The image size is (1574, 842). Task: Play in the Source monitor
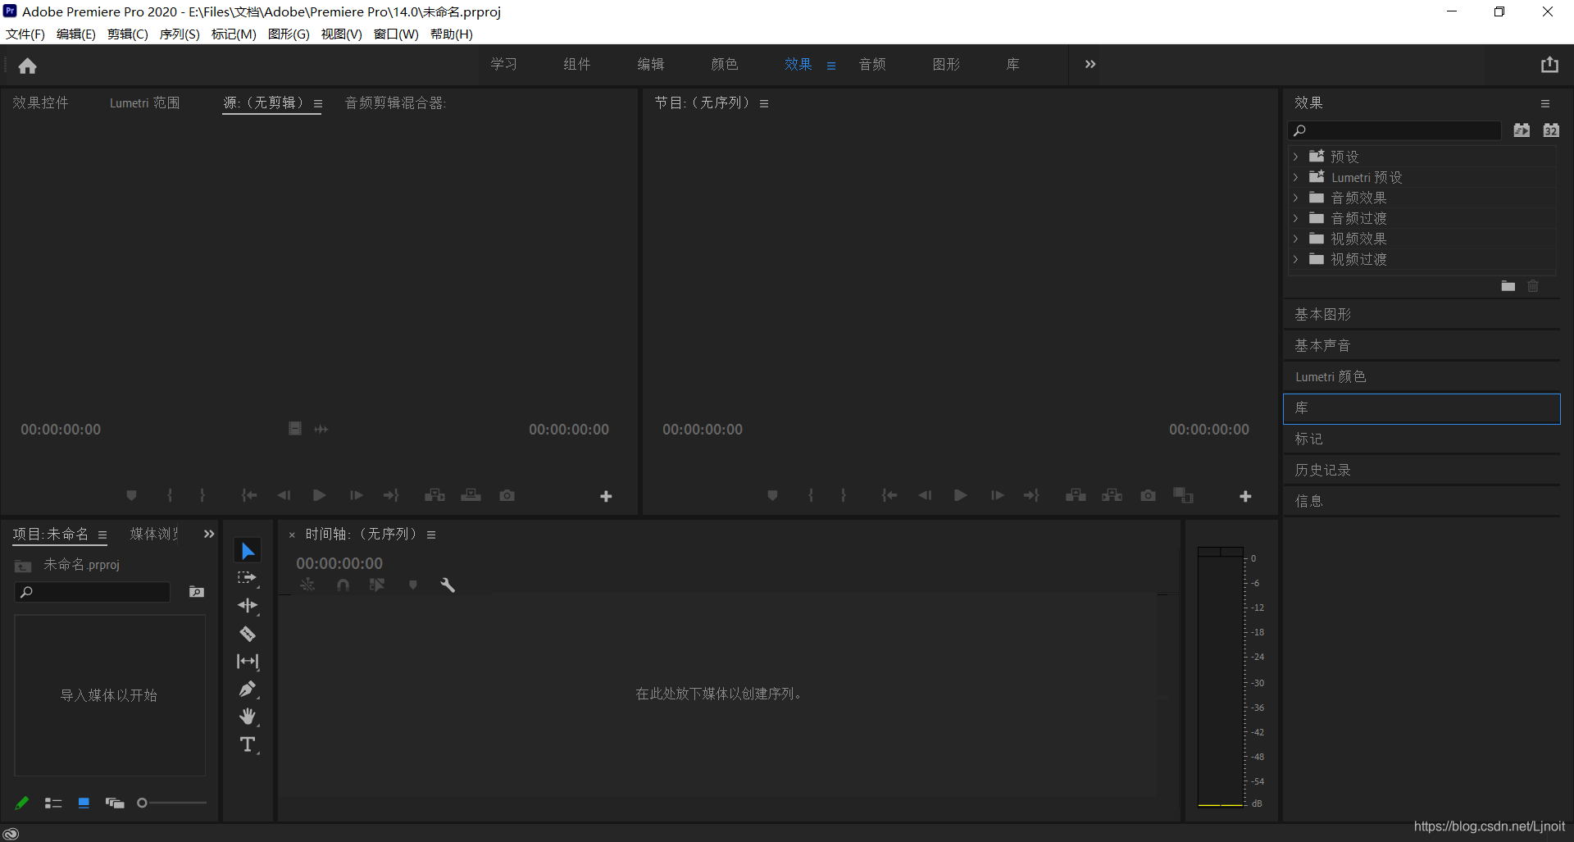(320, 495)
